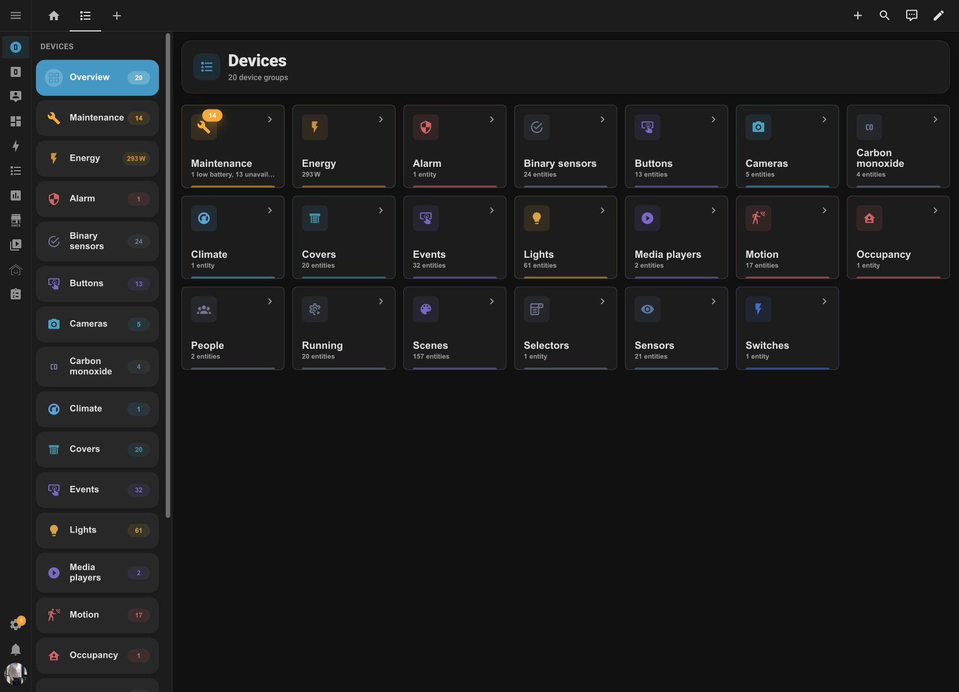
Task: Click Covers card blinds icon
Action: tap(315, 218)
